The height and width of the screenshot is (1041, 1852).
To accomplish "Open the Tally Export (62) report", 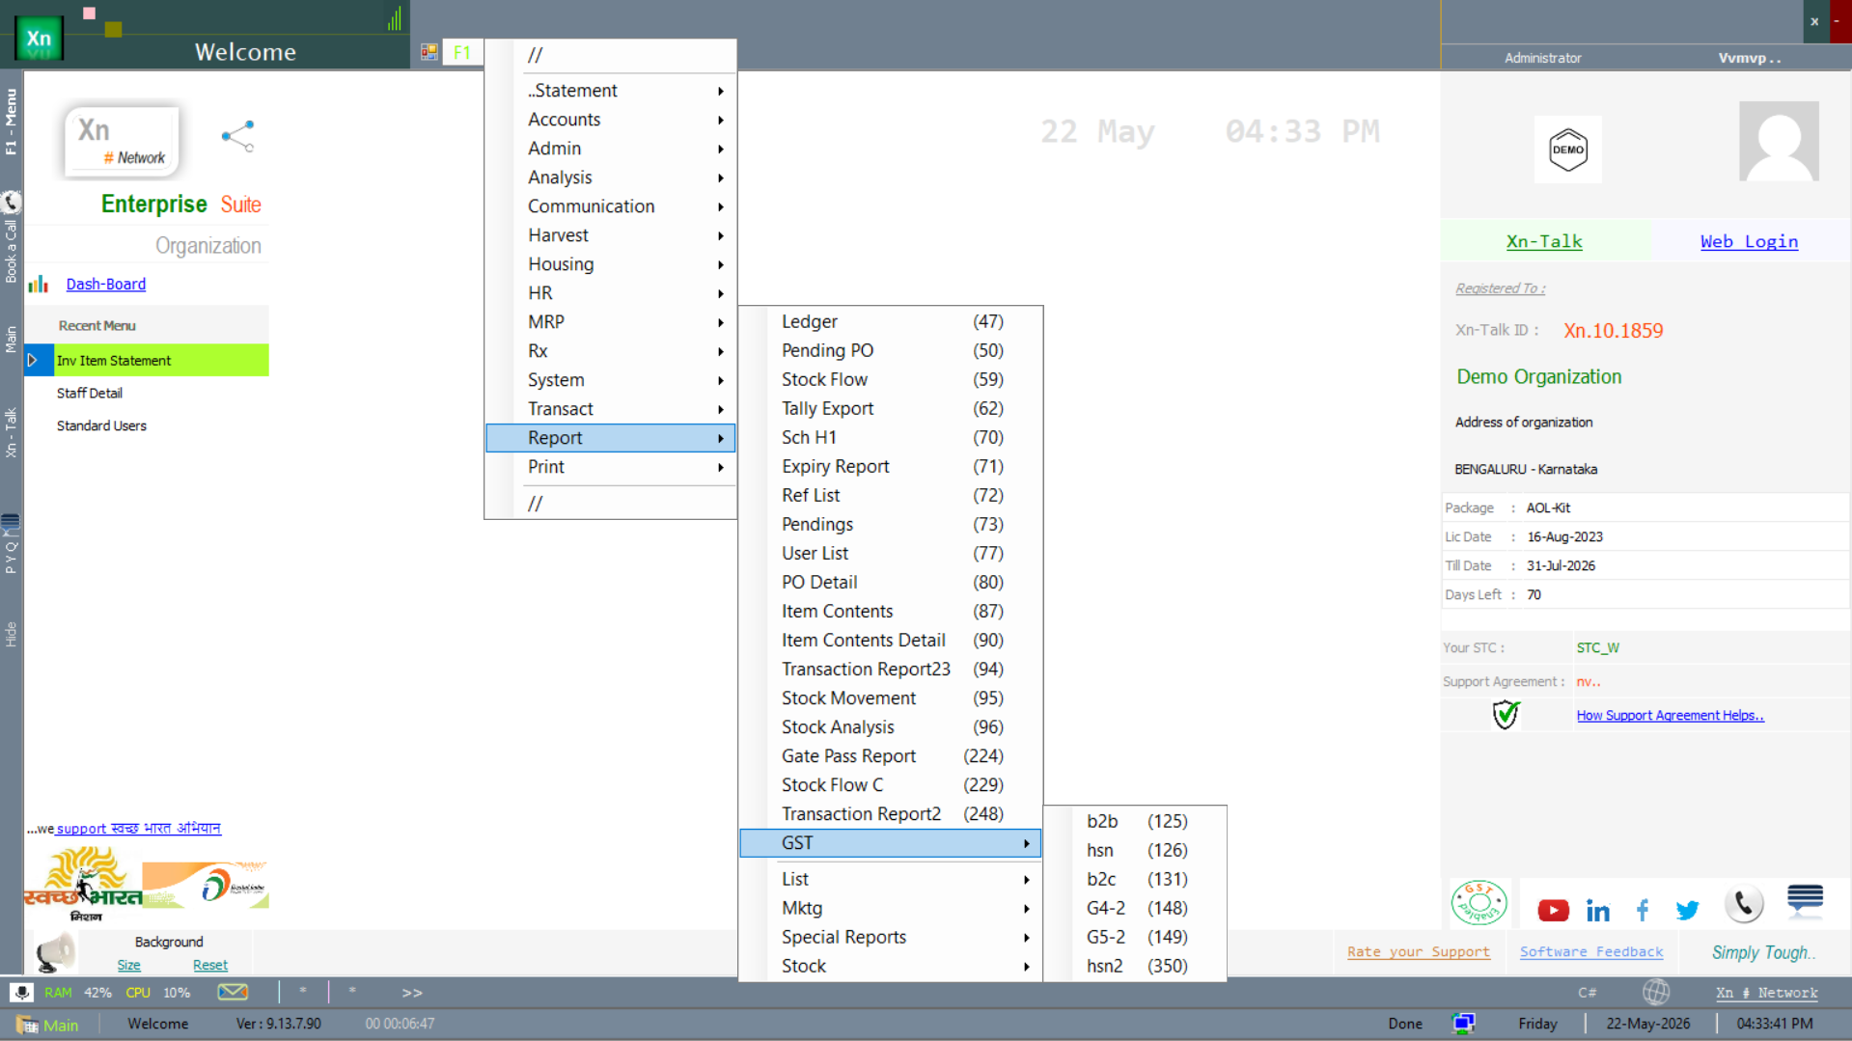I will point(891,408).
